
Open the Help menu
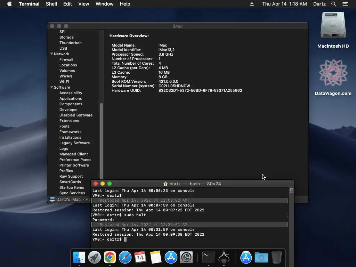(125, 4)
